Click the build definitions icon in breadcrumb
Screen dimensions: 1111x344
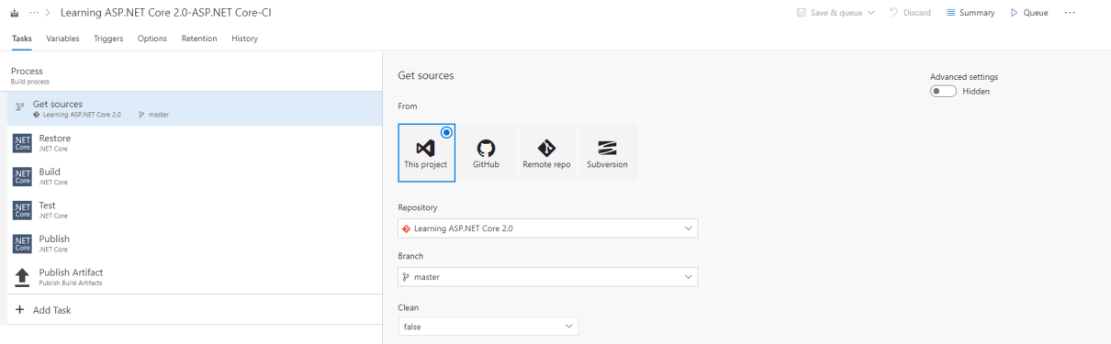pos(15,13)
